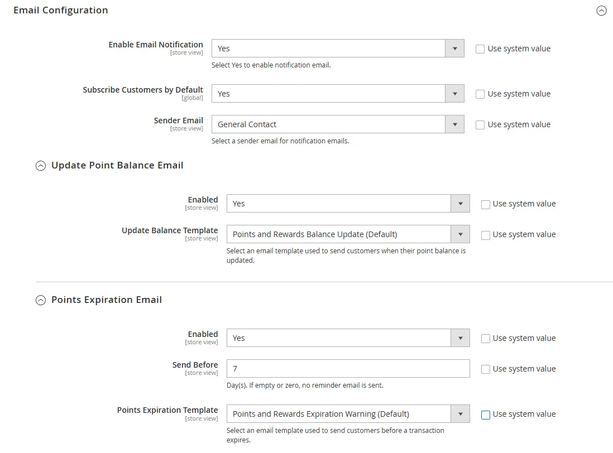Open Sender Email dropdown

338,124
